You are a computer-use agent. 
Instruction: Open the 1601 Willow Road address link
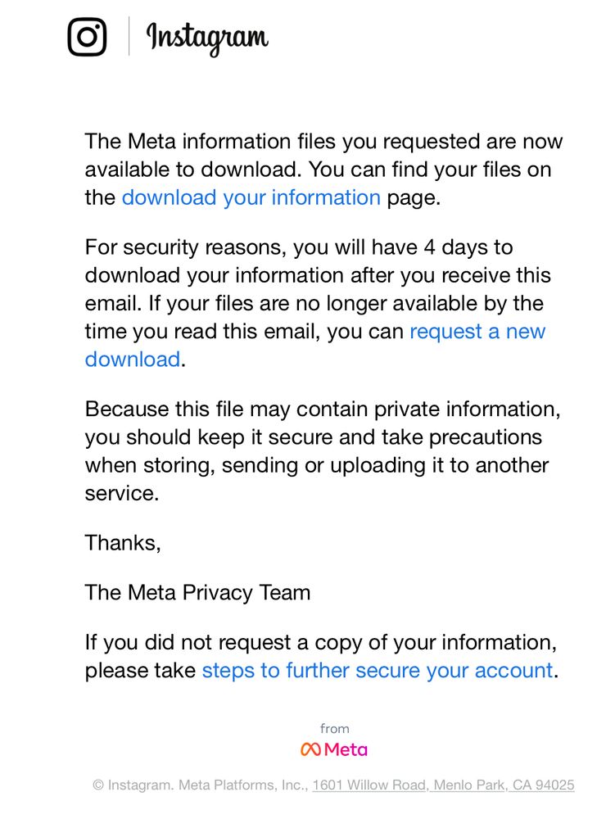click(443, 785)
